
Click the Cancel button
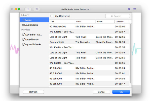101,92
